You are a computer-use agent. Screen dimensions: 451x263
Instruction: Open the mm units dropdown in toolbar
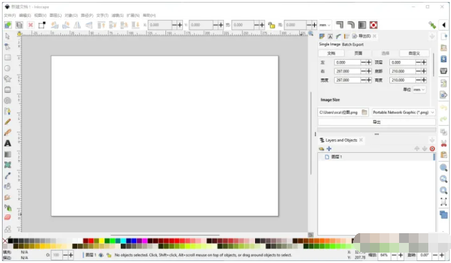(324, 25)
